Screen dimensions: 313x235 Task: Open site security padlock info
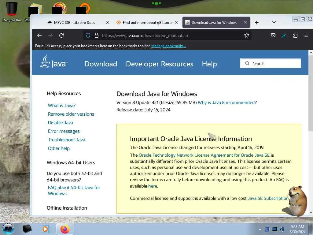pos(97,35)
